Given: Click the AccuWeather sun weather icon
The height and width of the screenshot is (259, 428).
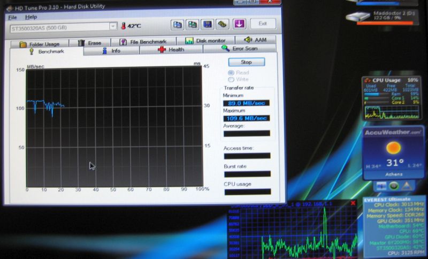Looking at the screenshot, I should pyautogui.click(x=393, y=148).
